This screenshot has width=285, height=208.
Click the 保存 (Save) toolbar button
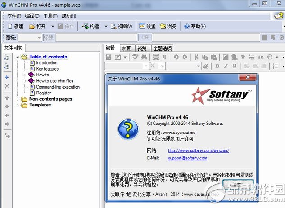[66, 27]
